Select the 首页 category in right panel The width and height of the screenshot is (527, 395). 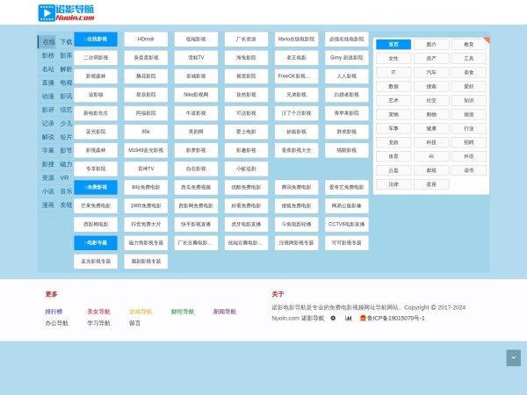point(393,44)
